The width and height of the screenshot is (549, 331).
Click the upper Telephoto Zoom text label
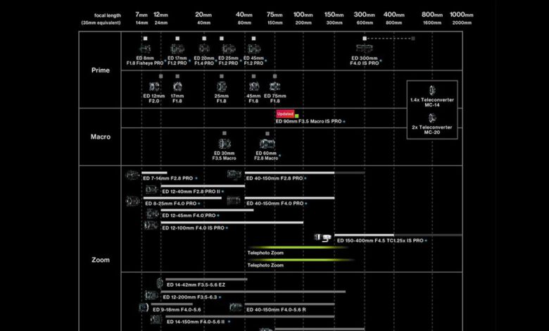tap(265, 253)
